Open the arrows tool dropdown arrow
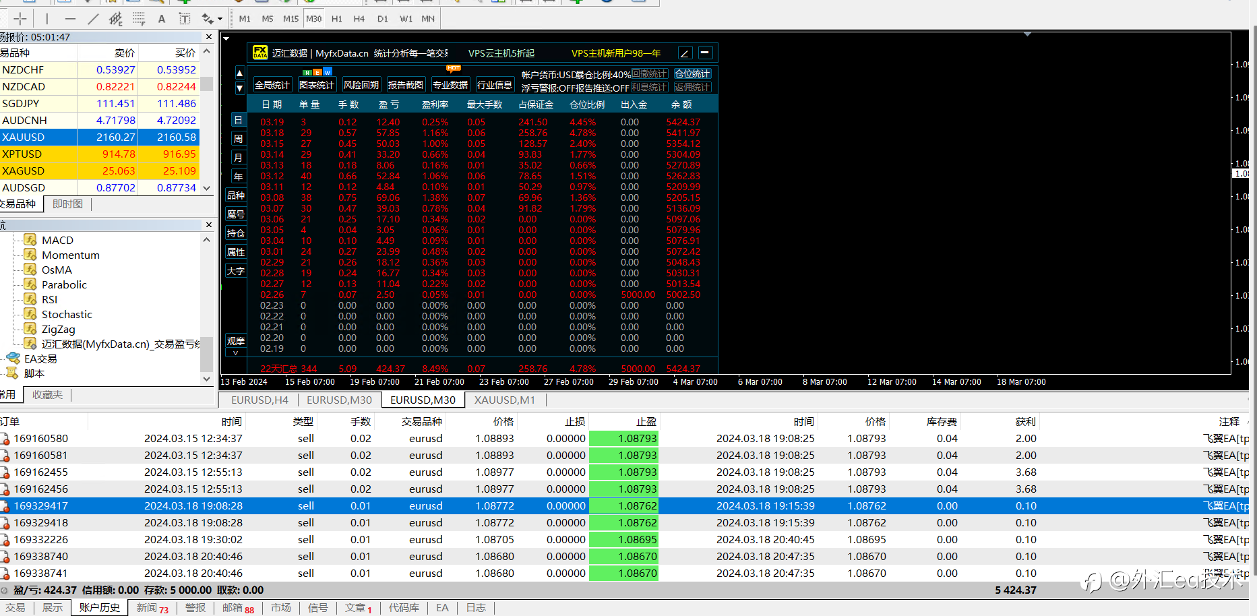 point(220,20)
